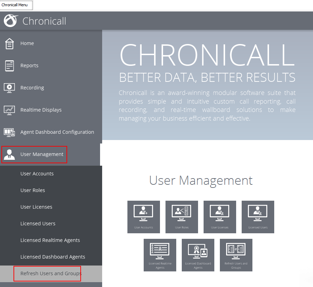Select Licensed Users submenu item
This screenshot has height=287, width=313.
coord(51,224)
